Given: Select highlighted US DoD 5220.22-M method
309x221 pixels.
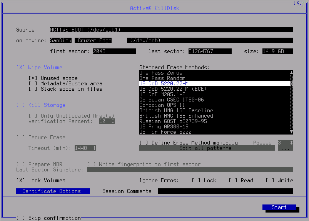Looking at the screenshot, I should 215,83.
